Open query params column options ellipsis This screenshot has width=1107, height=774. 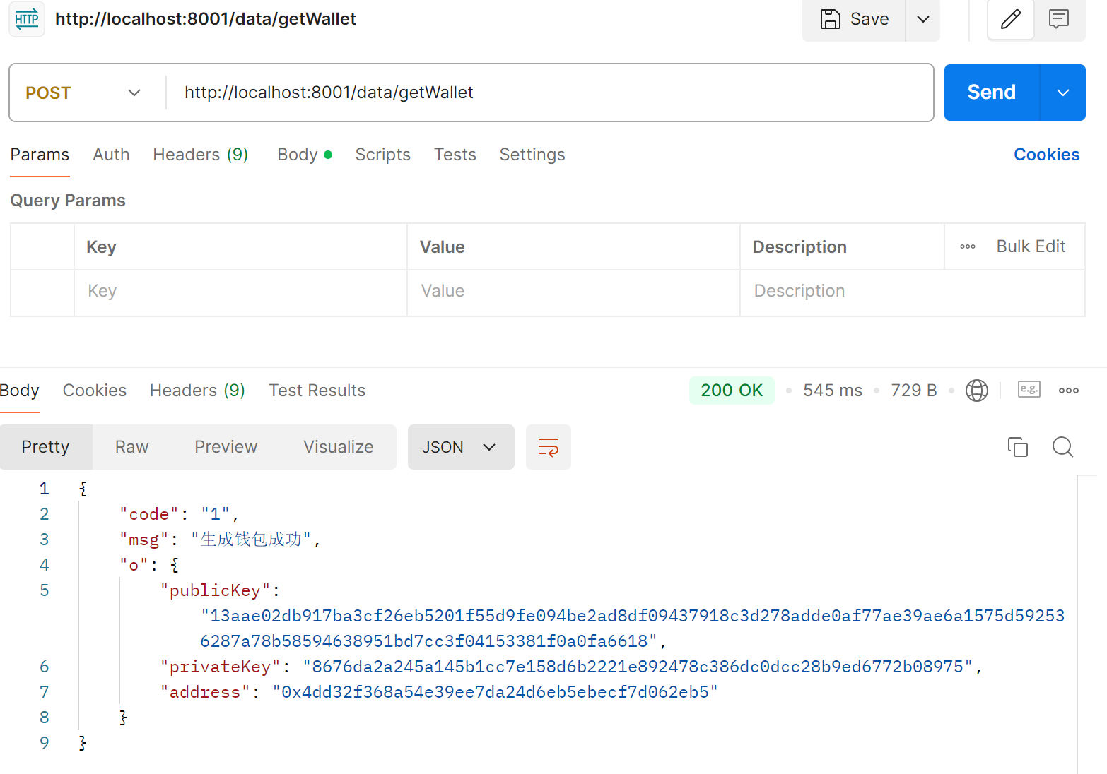coord(968,246)
